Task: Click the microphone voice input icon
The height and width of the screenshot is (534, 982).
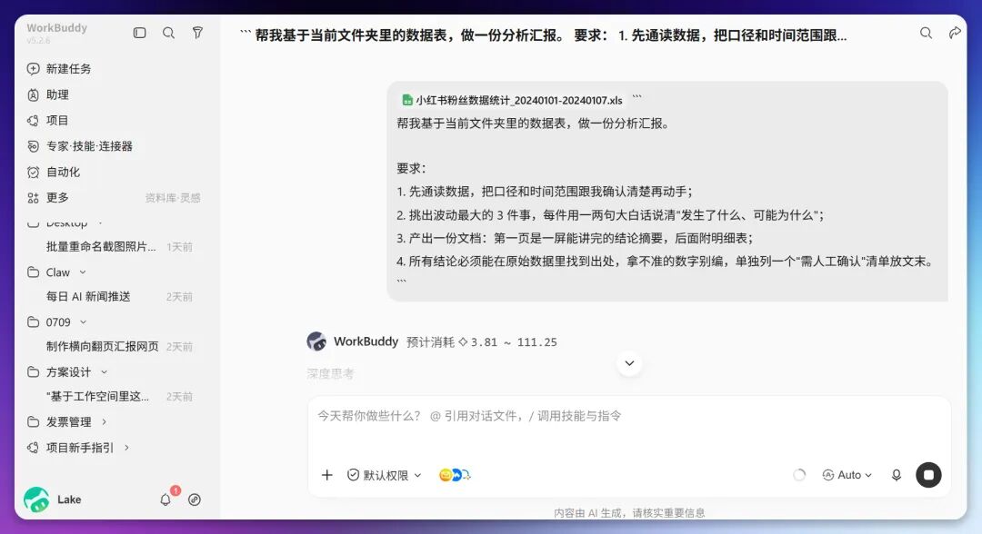Action: (897, 475)
